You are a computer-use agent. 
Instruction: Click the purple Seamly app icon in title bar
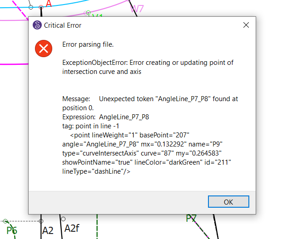[37, 25]
